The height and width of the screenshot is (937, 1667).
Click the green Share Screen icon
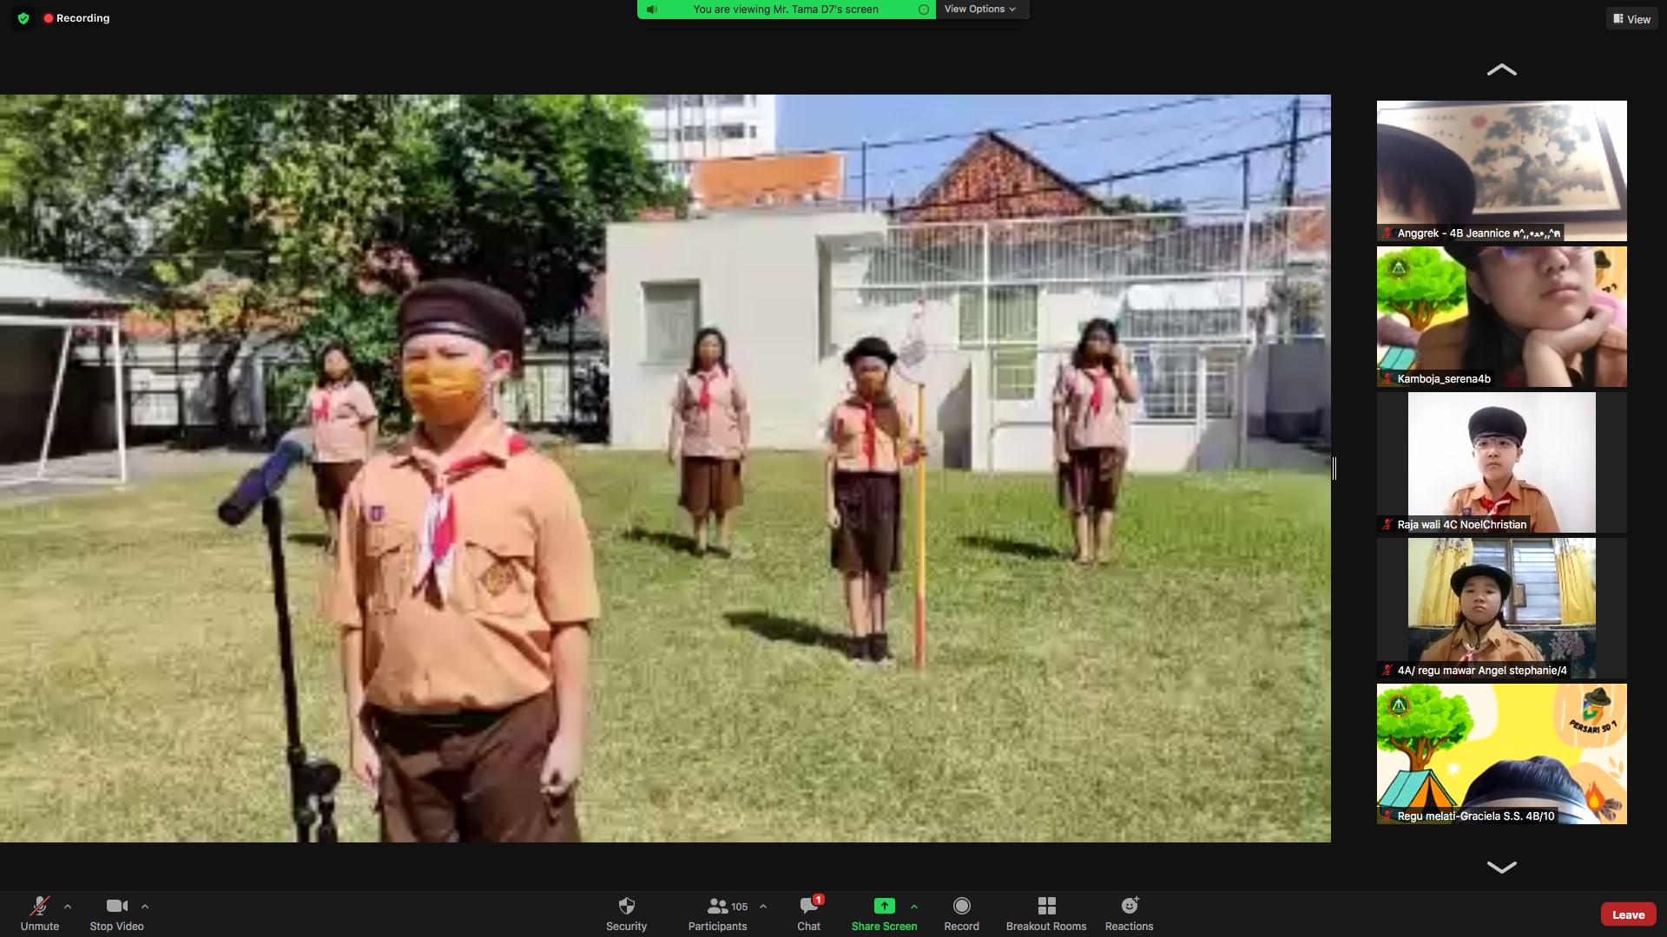[x=884, y=906]
